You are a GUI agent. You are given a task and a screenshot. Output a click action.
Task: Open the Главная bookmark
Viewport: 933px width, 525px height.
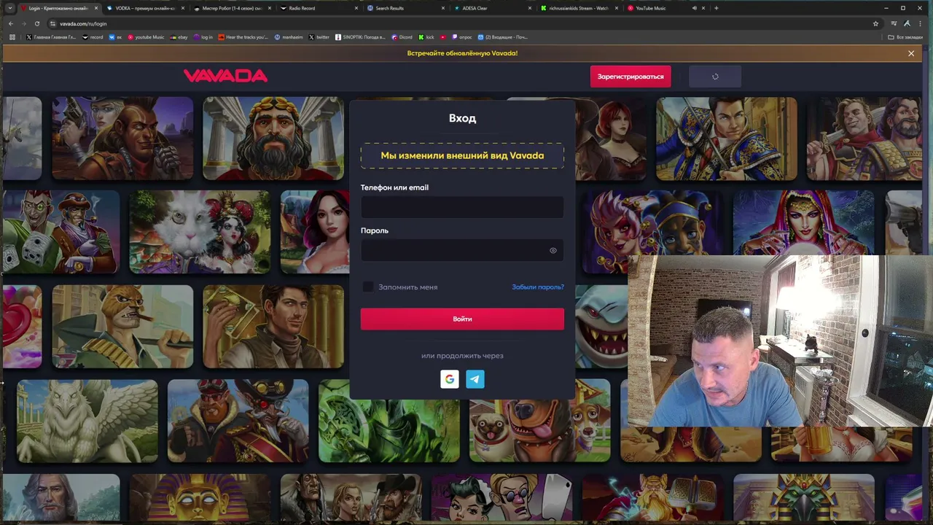point(51,37)
